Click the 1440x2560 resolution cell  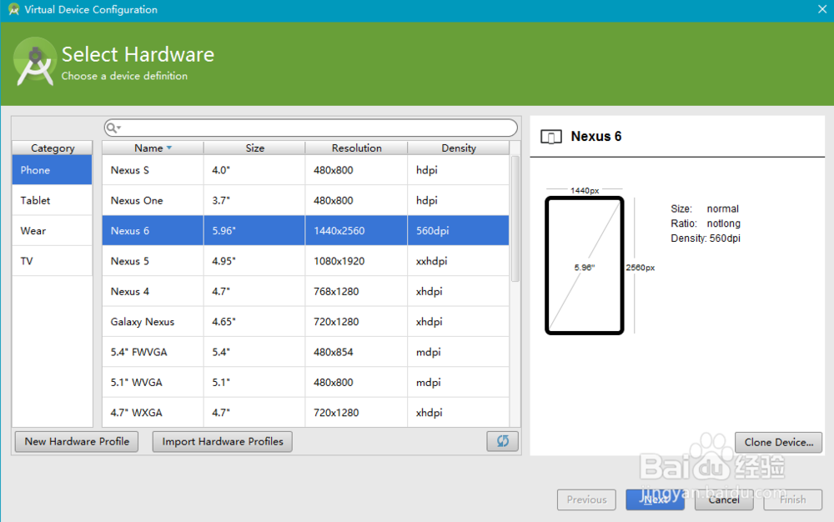[x=356, y=231]
